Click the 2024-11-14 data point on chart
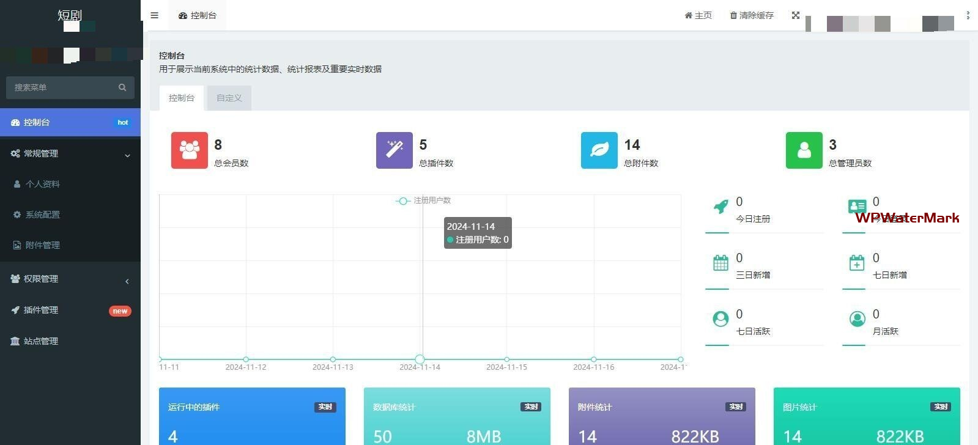 coord(420,359)
